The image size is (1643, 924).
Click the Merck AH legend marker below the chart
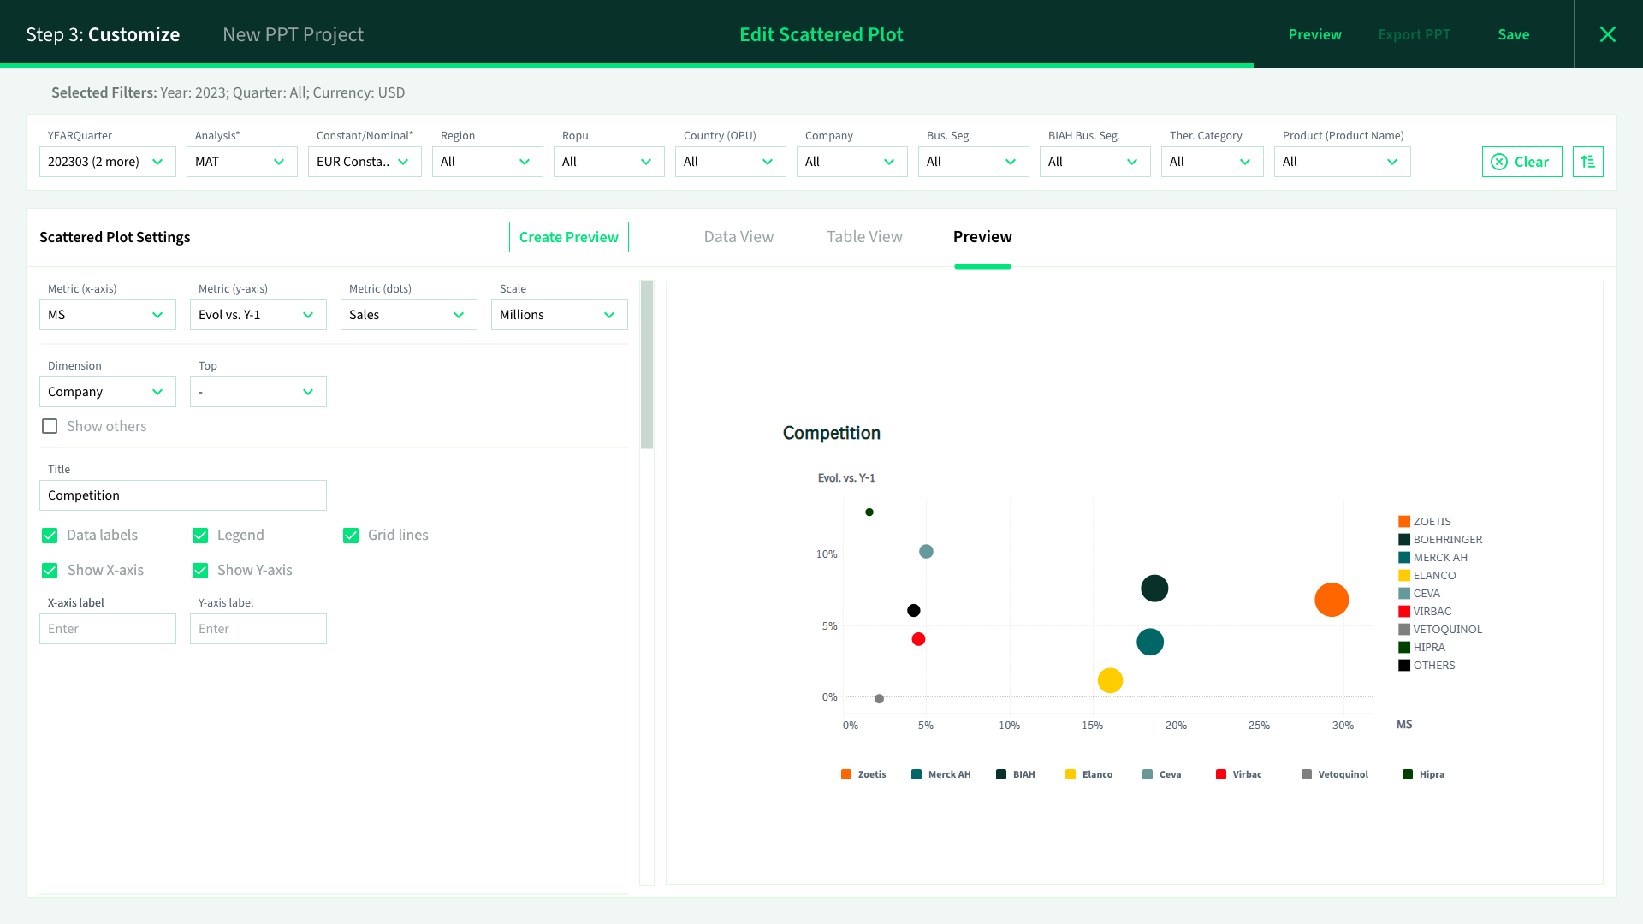(x=916, y=774)
